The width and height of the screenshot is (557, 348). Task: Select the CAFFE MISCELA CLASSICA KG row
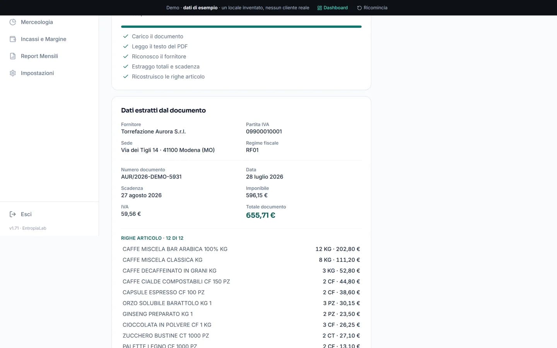point(241,260)
